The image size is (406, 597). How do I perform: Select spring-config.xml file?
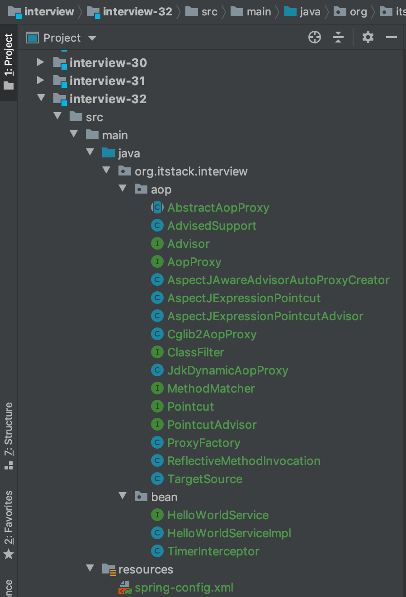pyautogui.click(x=184, y=588)
